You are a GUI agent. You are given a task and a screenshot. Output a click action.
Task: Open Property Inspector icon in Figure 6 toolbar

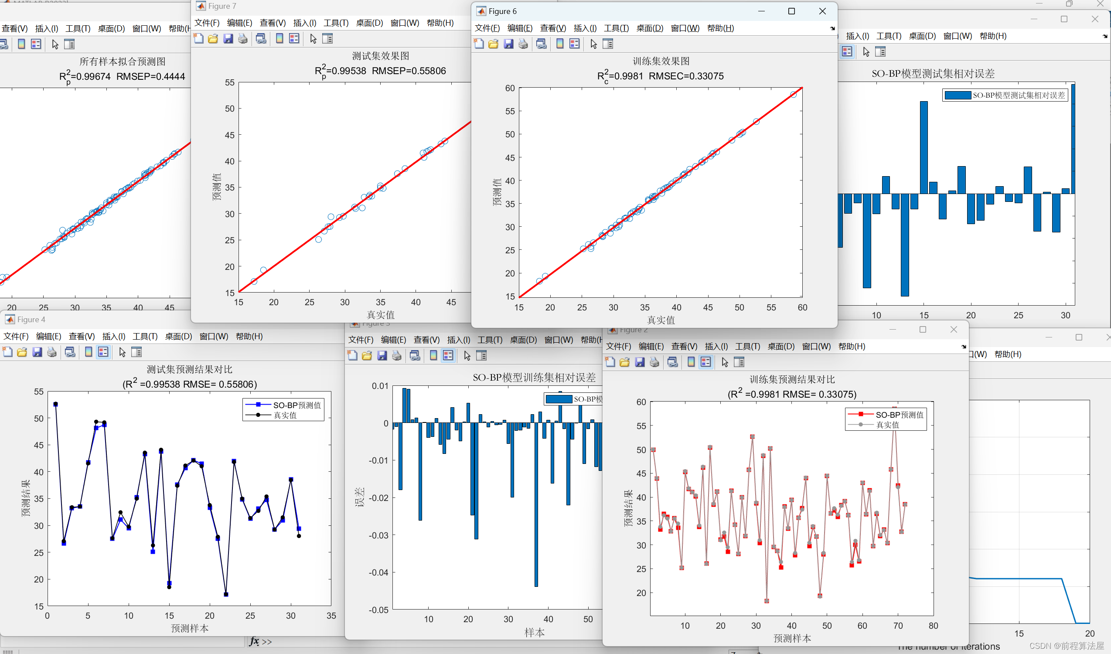pos(608,44)
